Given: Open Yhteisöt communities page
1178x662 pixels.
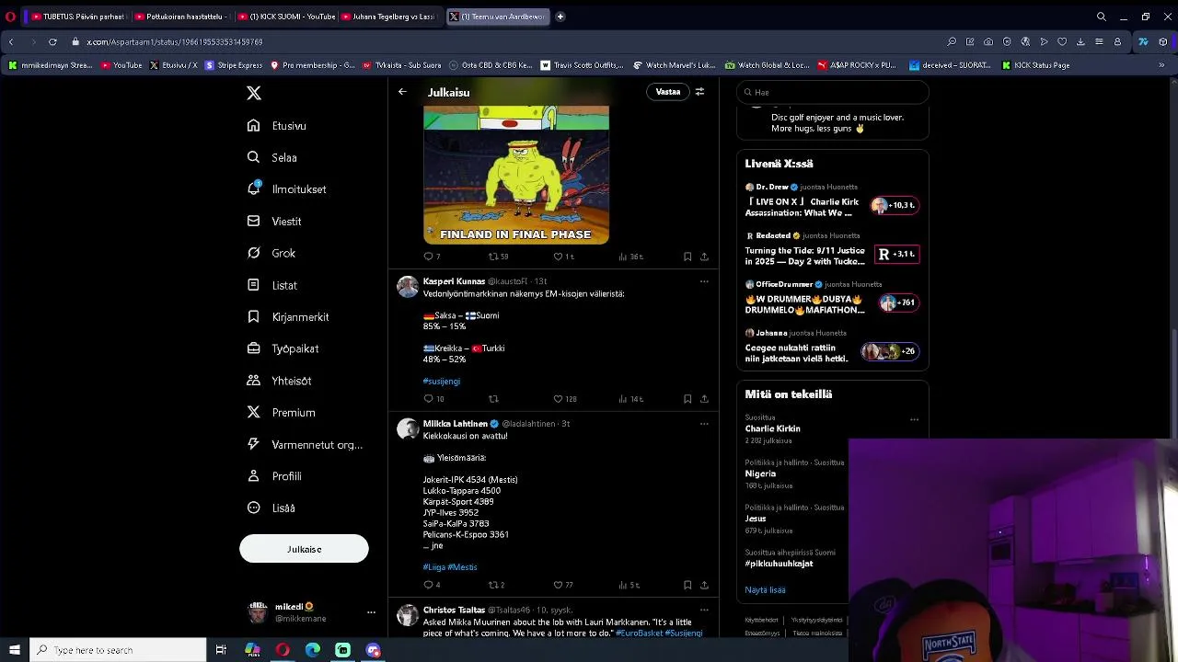Looking at the screenshot, I should pos(279,381).
